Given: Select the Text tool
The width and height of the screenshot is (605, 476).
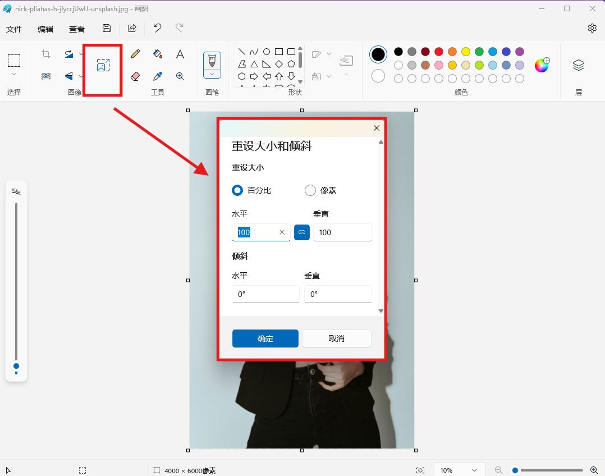Looking at the screenshot, I should coord(180,54).
